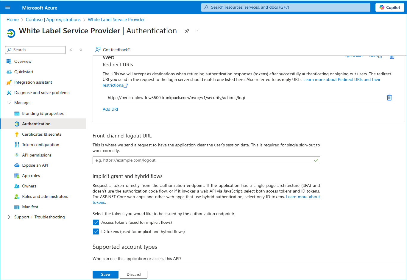Image resolution: width=407 pixels, height=280 pixels.
Task: Collapse the Manage section
Action: [x=9, y=103]
